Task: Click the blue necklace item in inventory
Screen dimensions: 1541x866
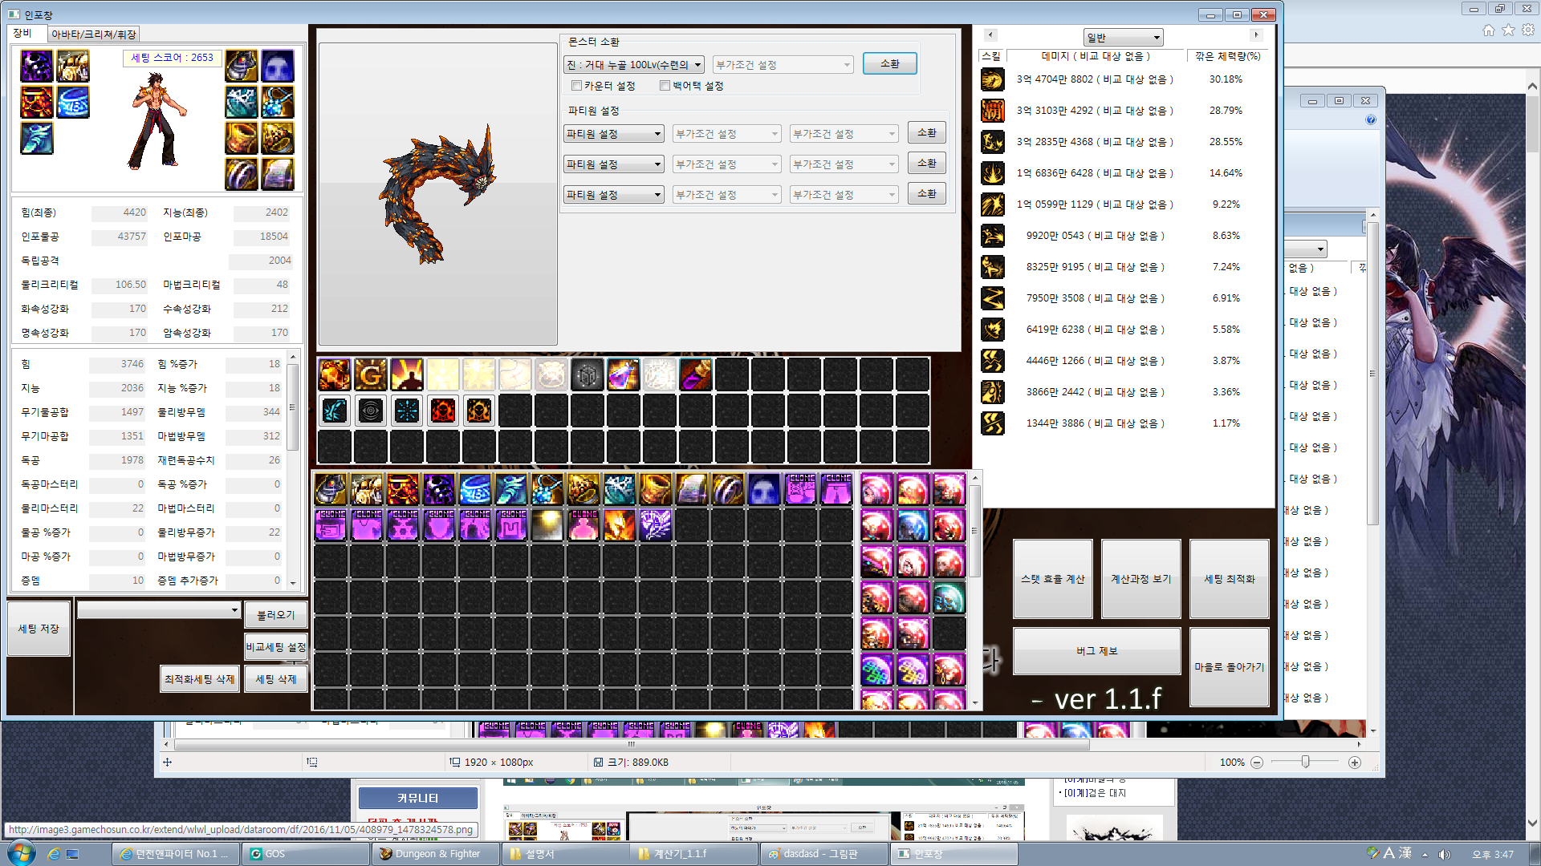Action: [x=547, y=489]
